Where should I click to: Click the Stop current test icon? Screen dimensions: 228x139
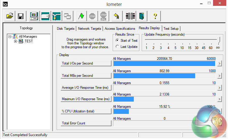pos(92,16)
